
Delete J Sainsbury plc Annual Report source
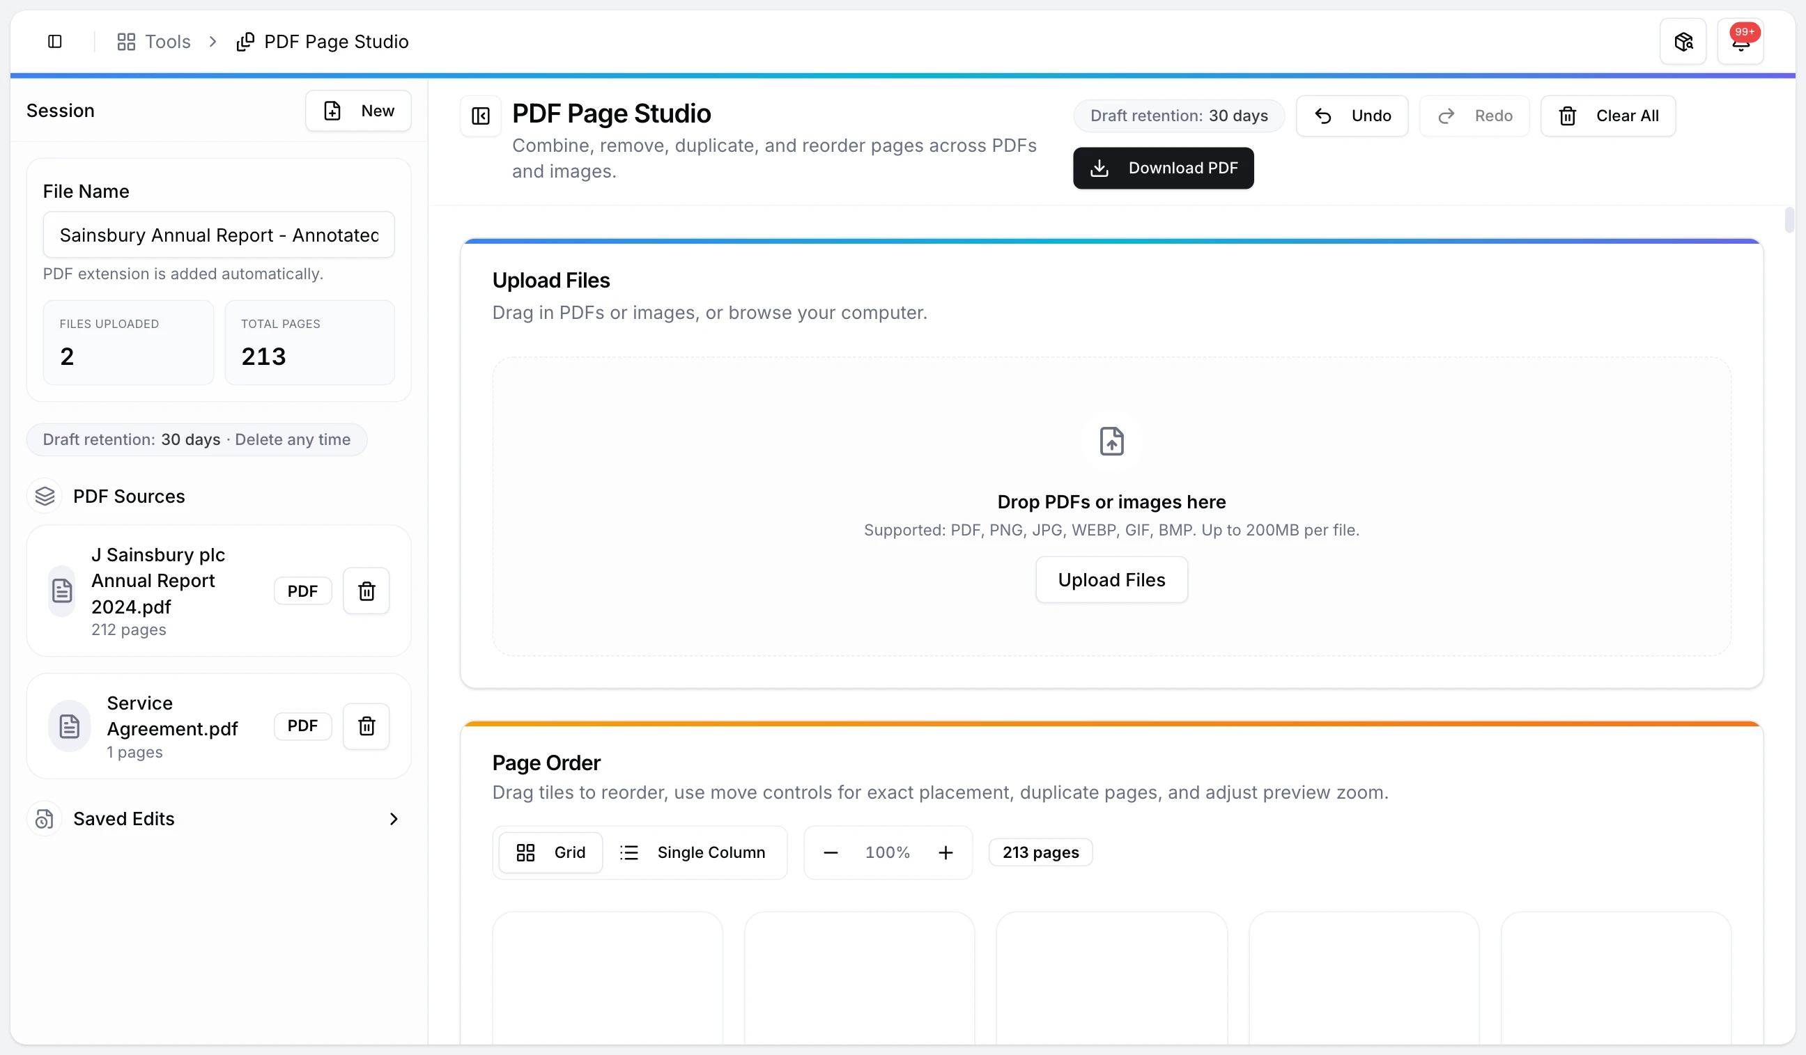(x=366, y=591)
